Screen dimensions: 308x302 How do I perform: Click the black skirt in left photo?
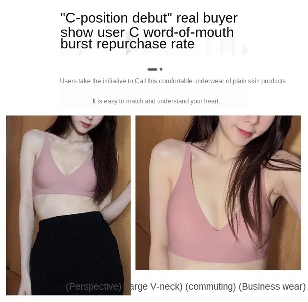[x=77, y=253]
